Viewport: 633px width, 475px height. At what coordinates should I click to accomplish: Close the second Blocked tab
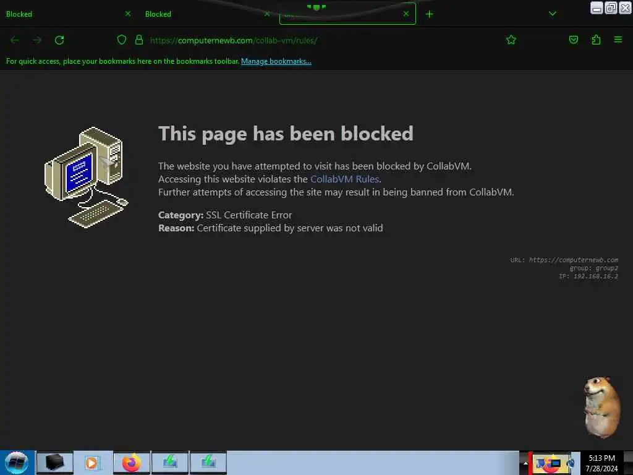(267, 14)
